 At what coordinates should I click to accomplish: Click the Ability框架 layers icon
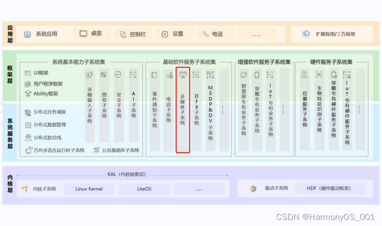point(28,93)
